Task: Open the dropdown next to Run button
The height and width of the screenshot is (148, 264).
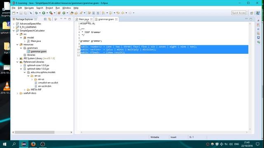Action: (47, 13)
